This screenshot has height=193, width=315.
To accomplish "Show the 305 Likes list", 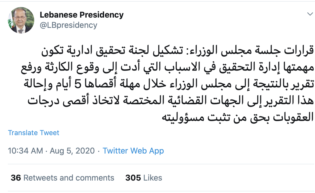I will [143, 178].
